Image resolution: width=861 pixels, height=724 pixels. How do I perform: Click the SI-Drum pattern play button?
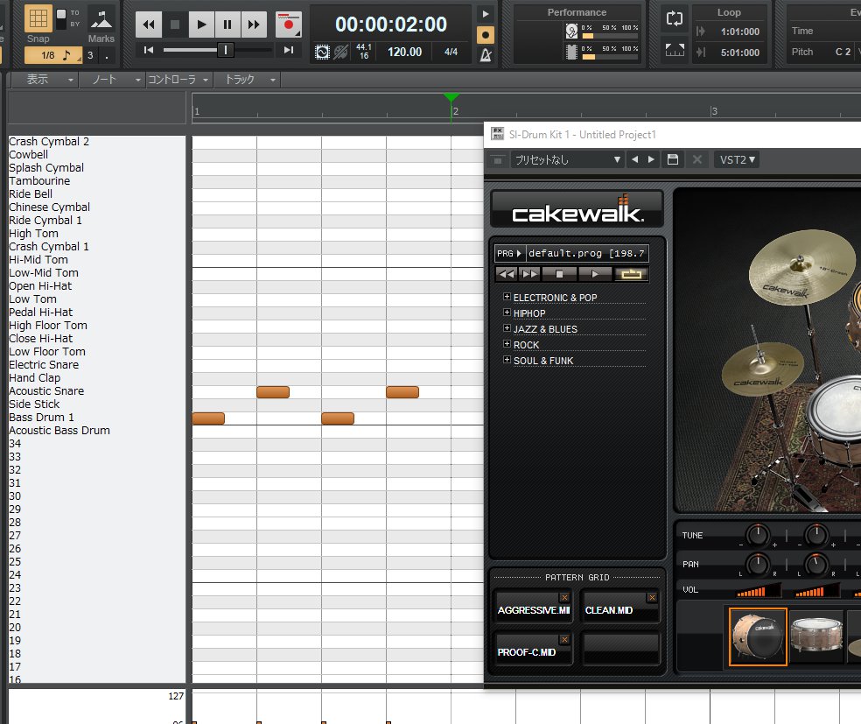595,273
